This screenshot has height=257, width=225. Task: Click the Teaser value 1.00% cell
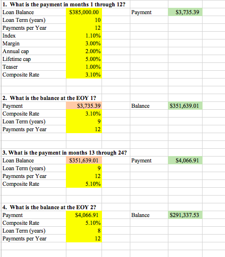pos(84,67)
